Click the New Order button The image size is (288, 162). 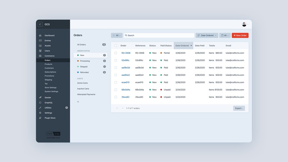tap(240, 35)
